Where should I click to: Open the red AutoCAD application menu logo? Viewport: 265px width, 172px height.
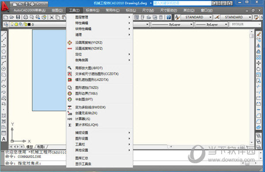[5, 7]
